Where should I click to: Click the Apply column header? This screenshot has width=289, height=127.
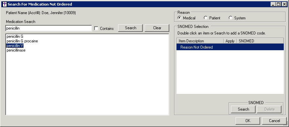point(230,41)
